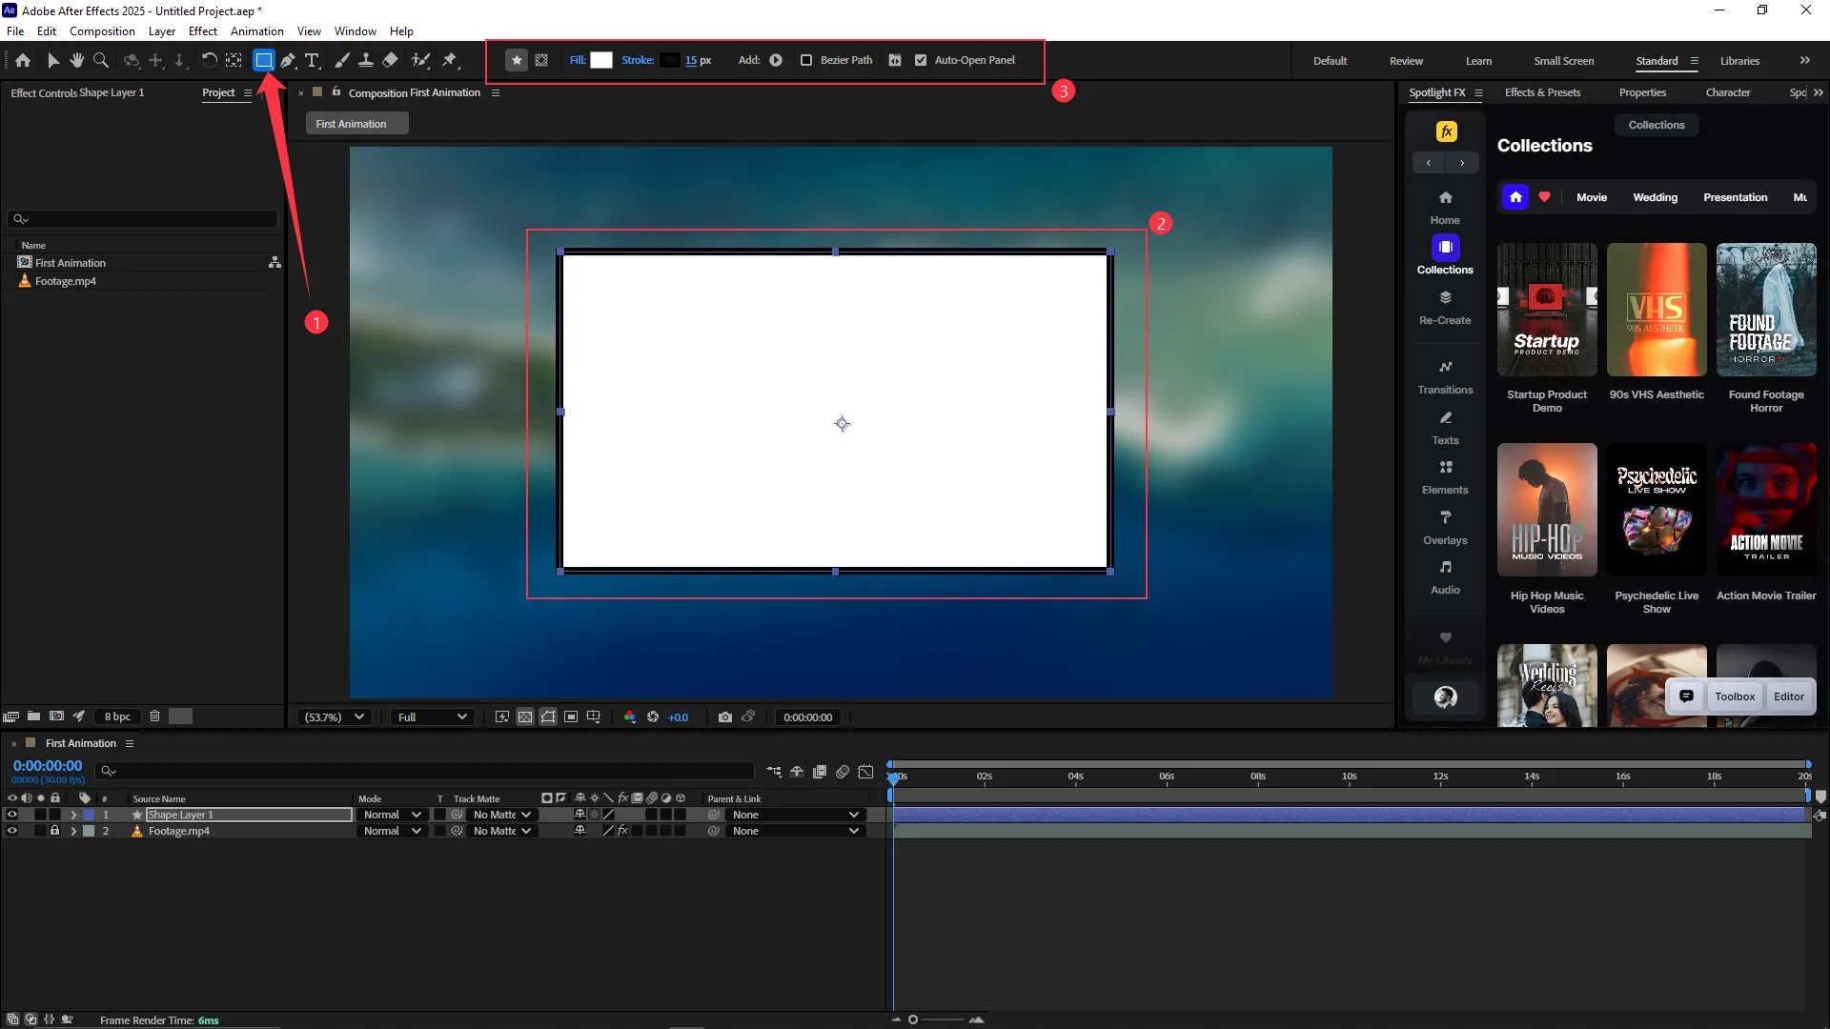Open the Add shape attributes play button
This screenshot has width=1830, height=1029.
[x=776, y=60]
